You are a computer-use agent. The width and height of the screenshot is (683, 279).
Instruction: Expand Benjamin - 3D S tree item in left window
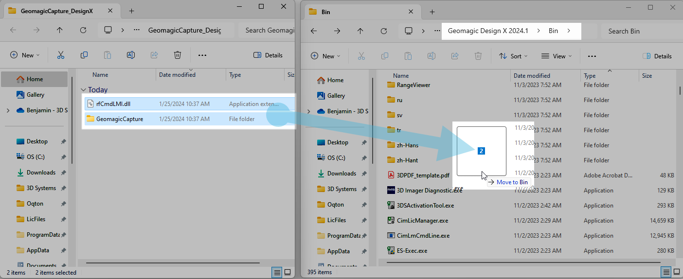8,110
